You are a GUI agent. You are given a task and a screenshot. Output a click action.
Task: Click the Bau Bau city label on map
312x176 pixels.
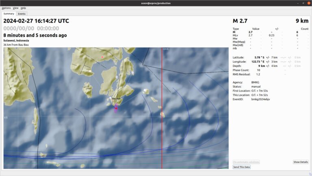[x=116, y=99]
